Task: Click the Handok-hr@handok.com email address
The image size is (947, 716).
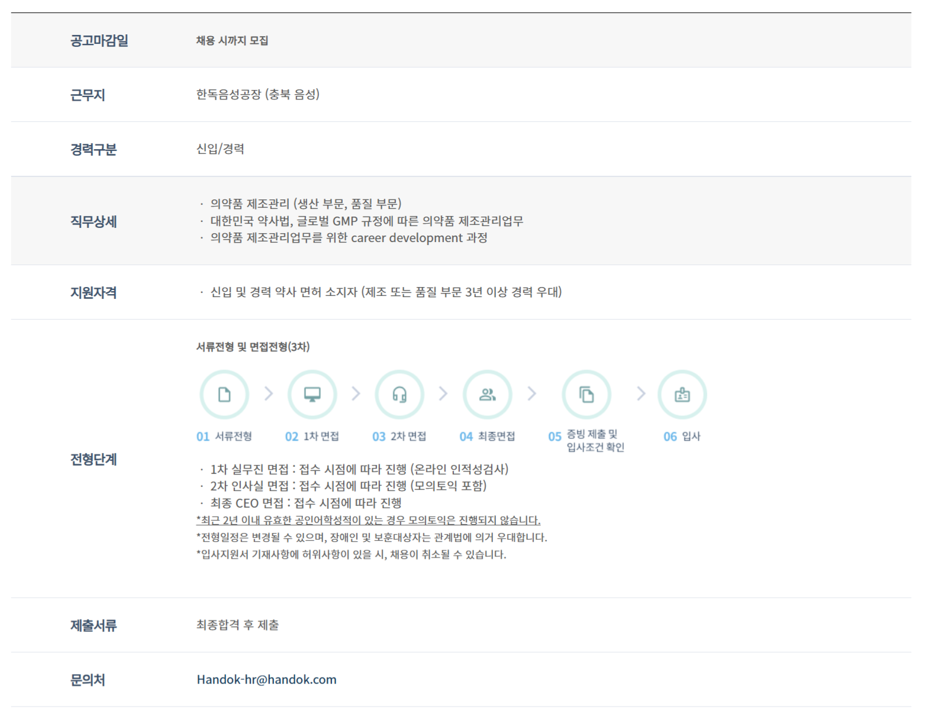Action: [266, 679]
